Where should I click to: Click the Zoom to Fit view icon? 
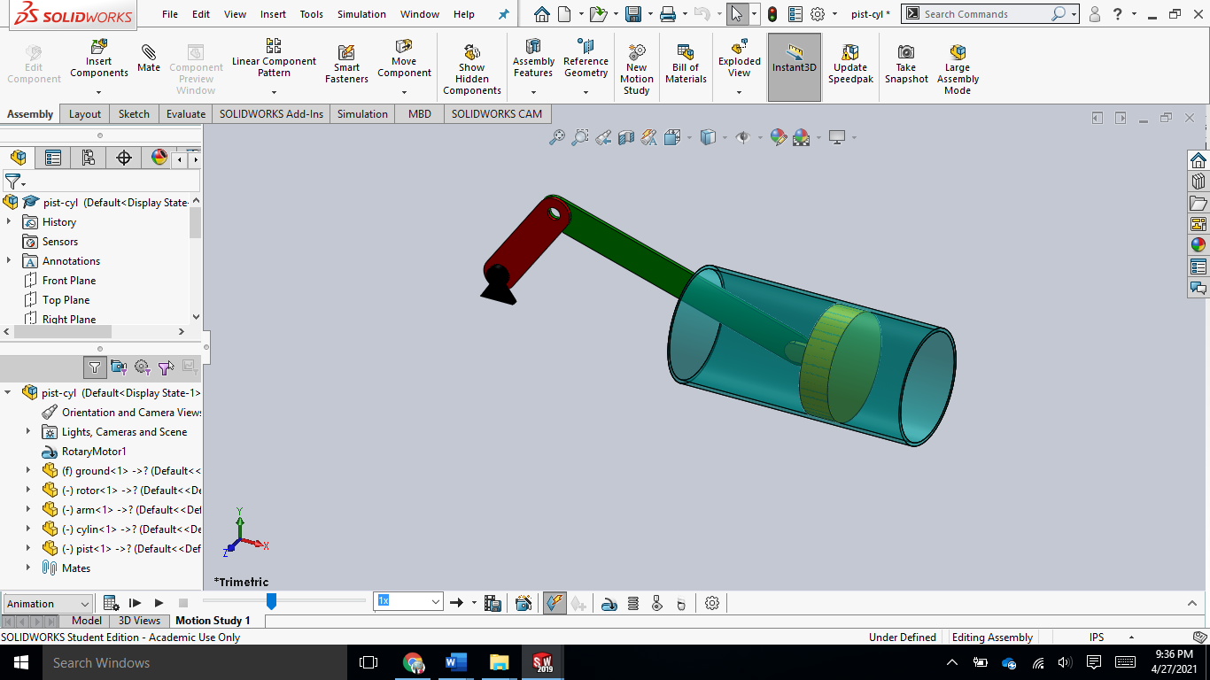coord(557,137)
